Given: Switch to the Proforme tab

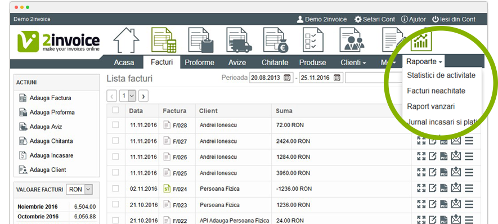Looking at the screenshot, I should point(199,62).
